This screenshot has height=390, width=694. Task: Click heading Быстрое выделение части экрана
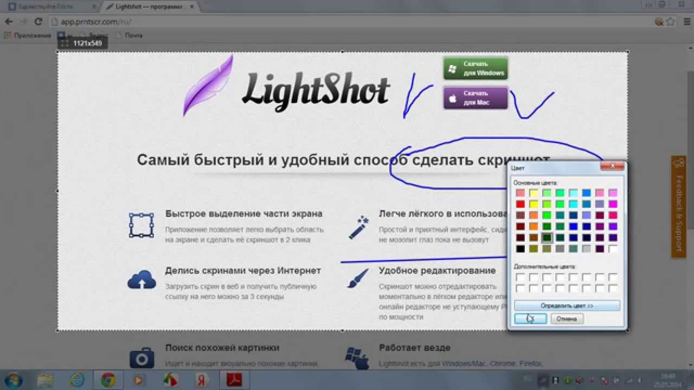click(244, 213)
